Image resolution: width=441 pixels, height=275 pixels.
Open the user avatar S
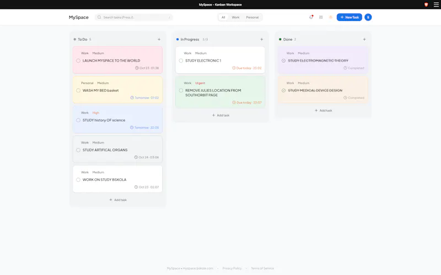[368, 17]
